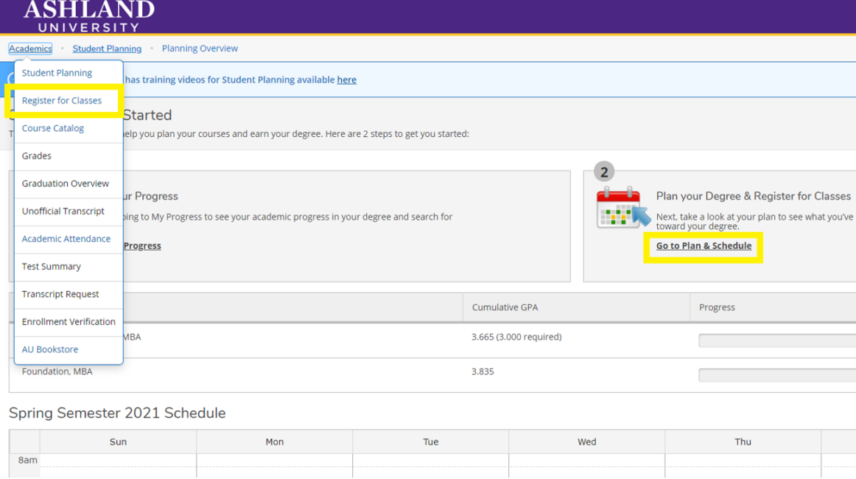Select Grades in the Academics menu
Image resolution: width=856 pixels, height=479 pixels.
37,156
